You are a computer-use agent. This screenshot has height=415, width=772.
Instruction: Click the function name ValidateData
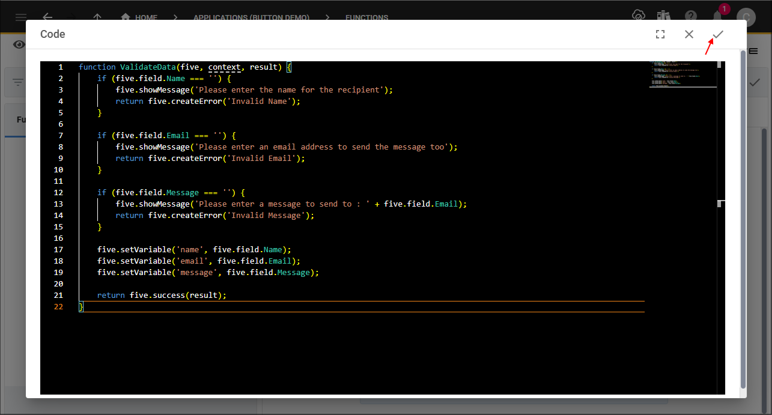coord(148,67)
